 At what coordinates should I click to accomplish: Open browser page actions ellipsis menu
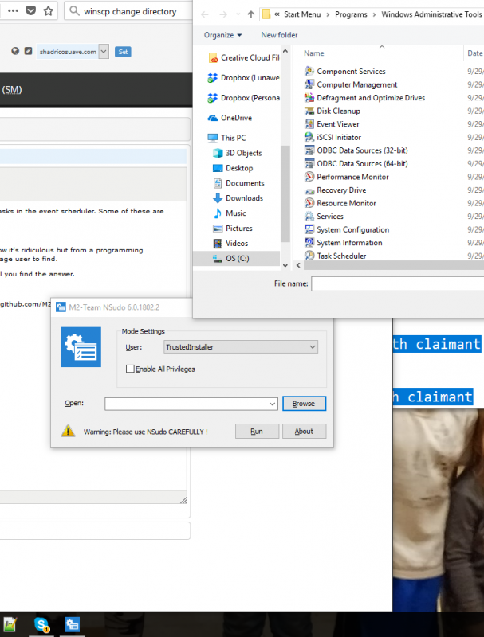13,11
